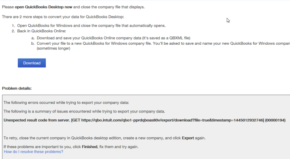This screenshot has width=290, height=159.
Task: Click 'The following errors occurred' line
Action: tap(66, 103)
